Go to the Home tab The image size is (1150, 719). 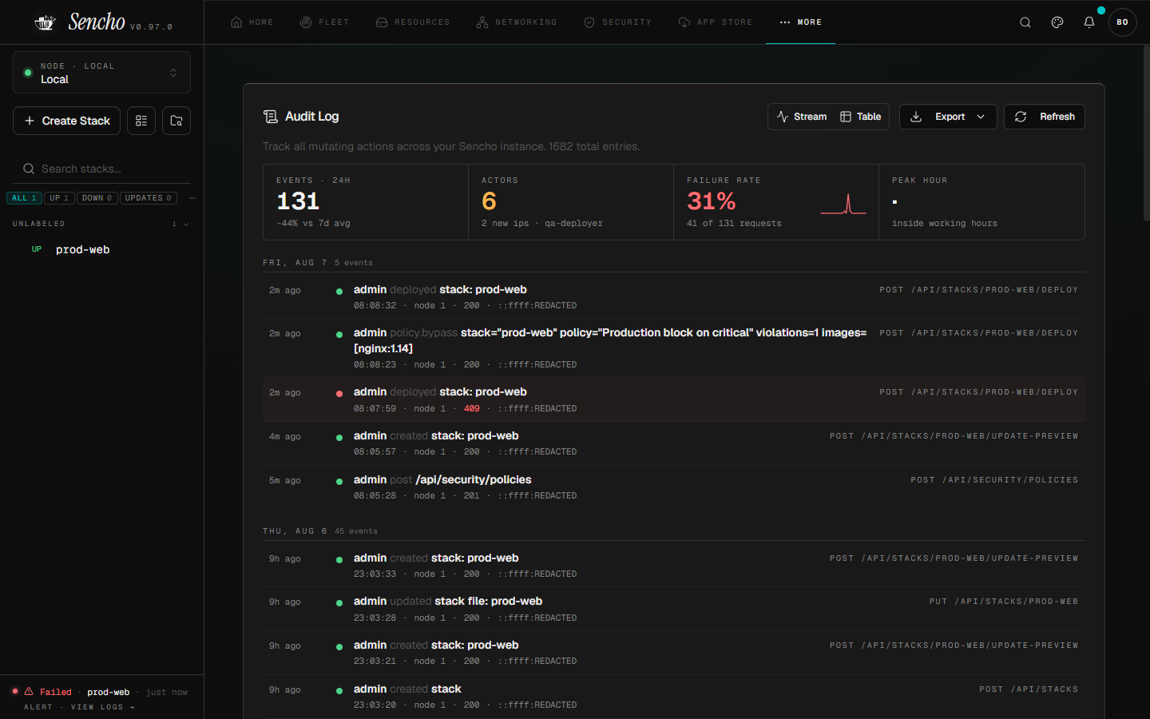pyautogui.click(x=252, y=22)
